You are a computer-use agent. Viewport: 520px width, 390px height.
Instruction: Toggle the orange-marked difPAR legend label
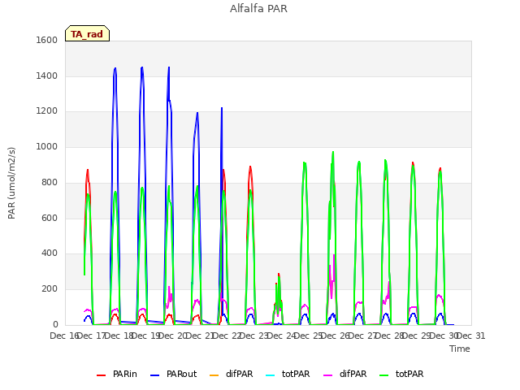(x=239, y=374)
